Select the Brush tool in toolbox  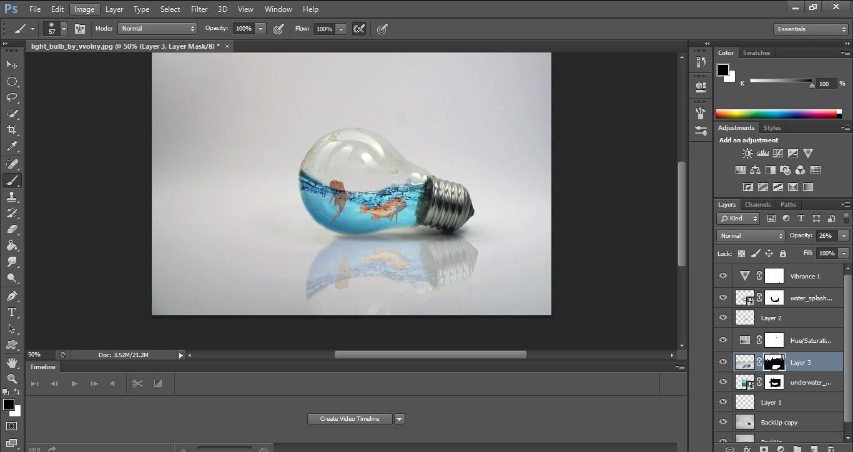click(x=12, y=180)
